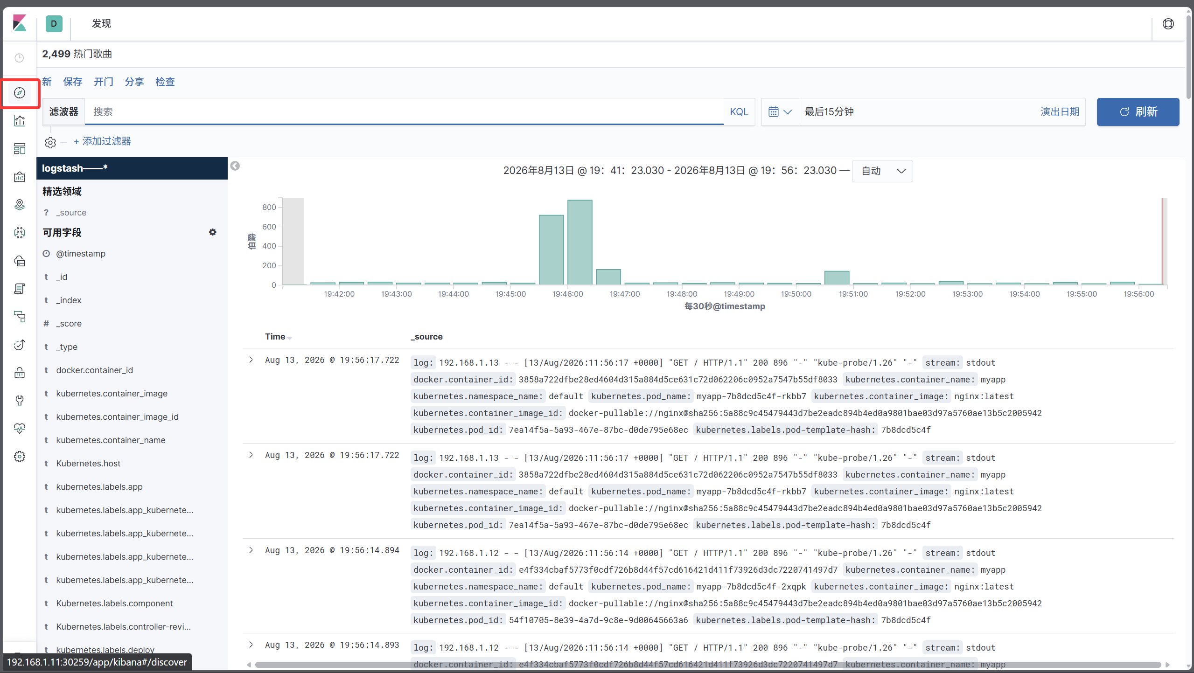Click the histogram bar near 19:50:30
This screenshot has width=1194, height=673.
click(837, 278)
